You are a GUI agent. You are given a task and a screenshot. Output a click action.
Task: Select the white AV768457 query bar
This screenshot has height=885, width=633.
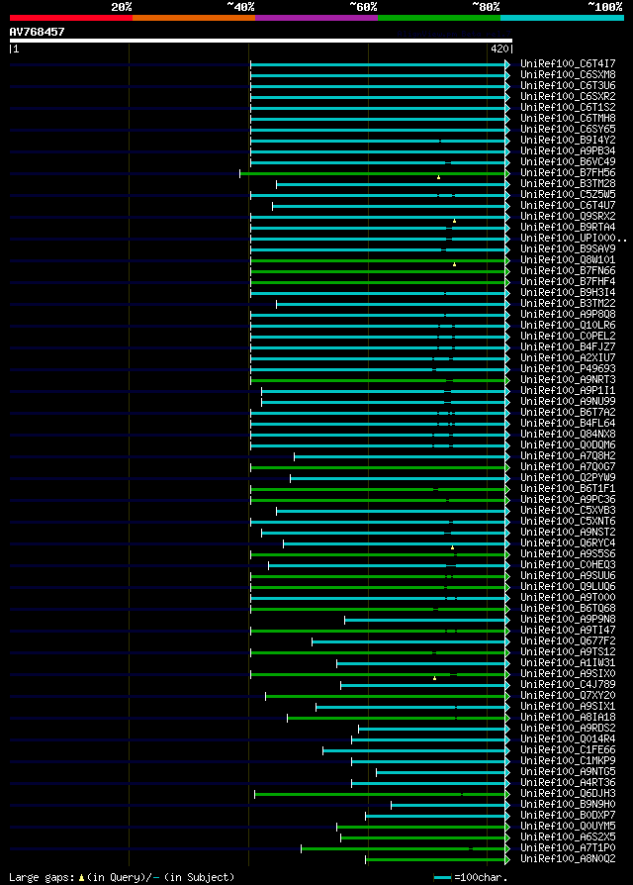(261, 41)
